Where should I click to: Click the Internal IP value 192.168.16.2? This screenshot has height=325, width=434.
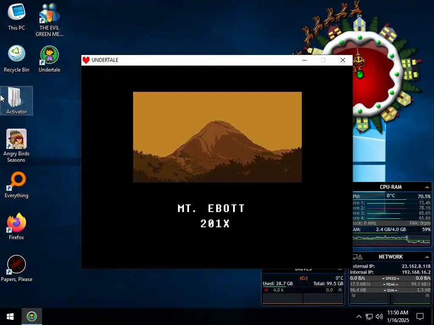tap(416, 272)
